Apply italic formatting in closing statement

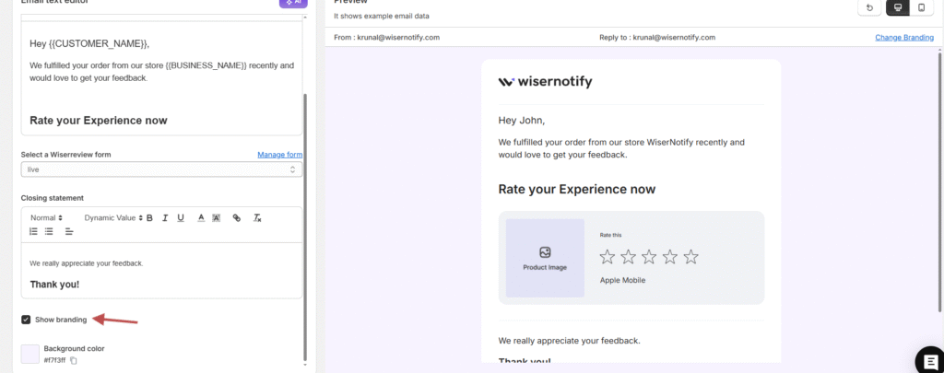pyautogui.click(x=165, y=218)
